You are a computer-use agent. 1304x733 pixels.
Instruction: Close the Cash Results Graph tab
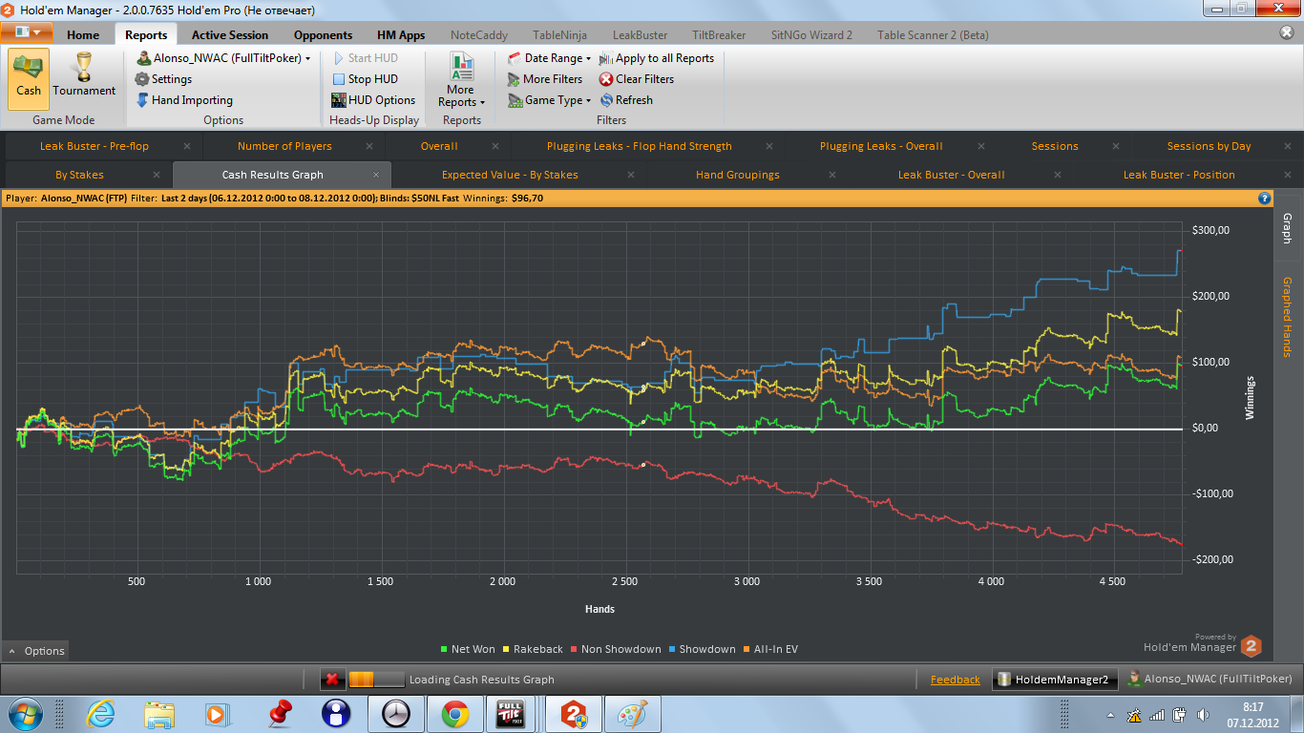tap(376, 175)
